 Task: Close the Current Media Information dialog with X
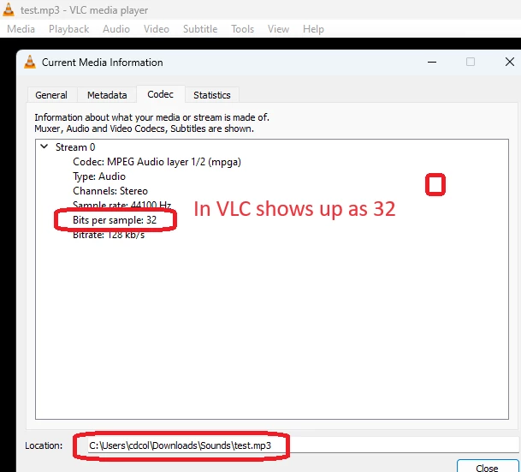[x=510, y=62]
